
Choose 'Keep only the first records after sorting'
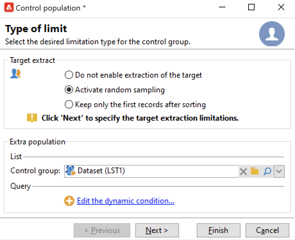tap(69, 105)
